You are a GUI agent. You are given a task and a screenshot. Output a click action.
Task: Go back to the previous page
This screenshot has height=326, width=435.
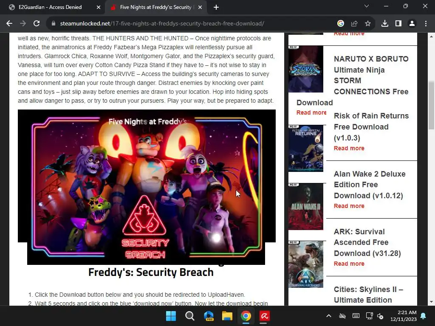tap(9, 24)
